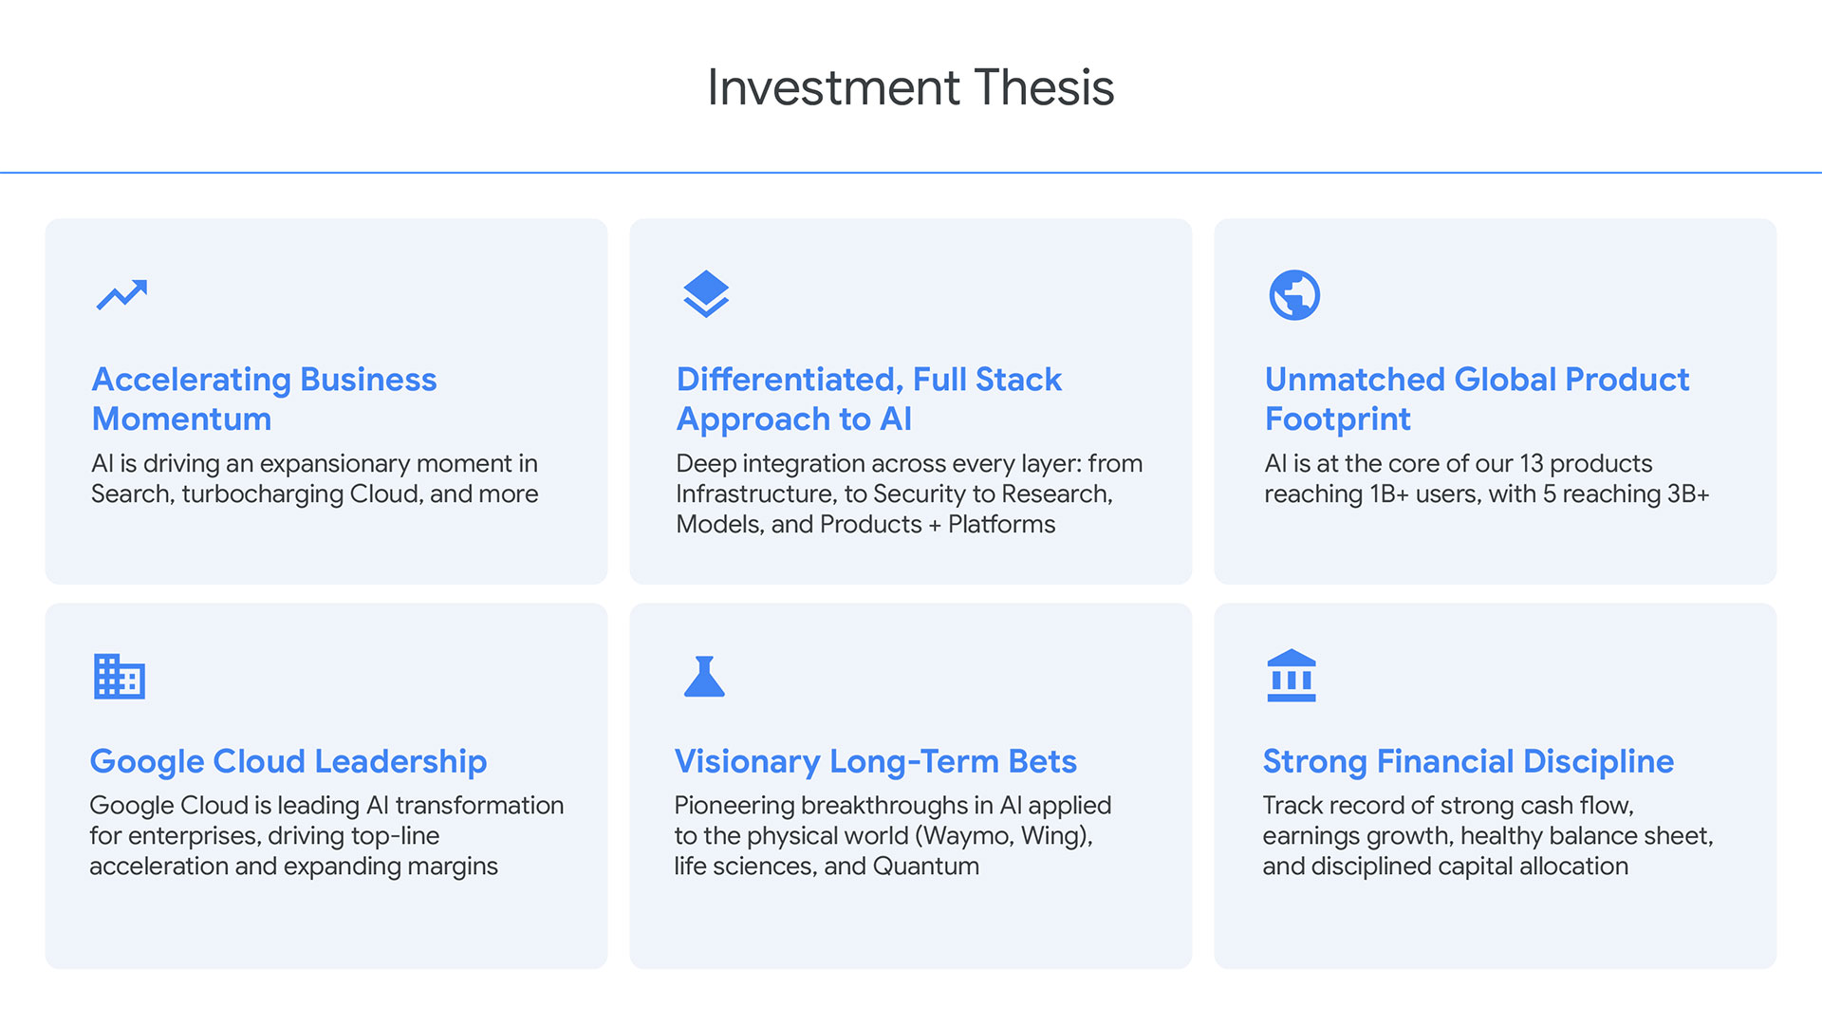Image resolution: width=1822 pixels, height=1025 pixels.
Task: Click the strong cash flow track record text
Action: pos(1488,835)
